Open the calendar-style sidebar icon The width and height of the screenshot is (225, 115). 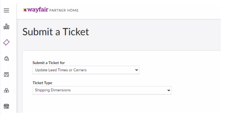click(6, 74)
